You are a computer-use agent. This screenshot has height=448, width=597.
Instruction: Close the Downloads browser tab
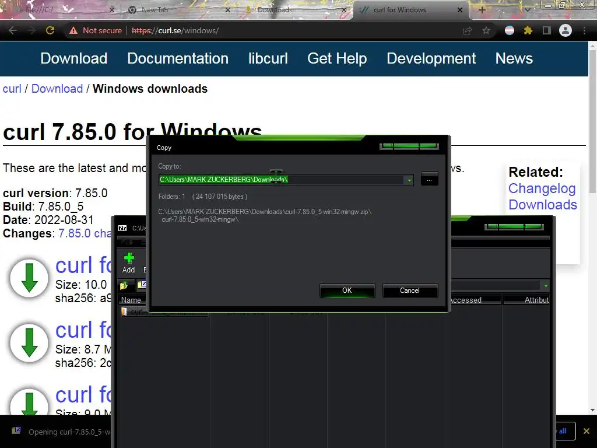tap(344, 10)
